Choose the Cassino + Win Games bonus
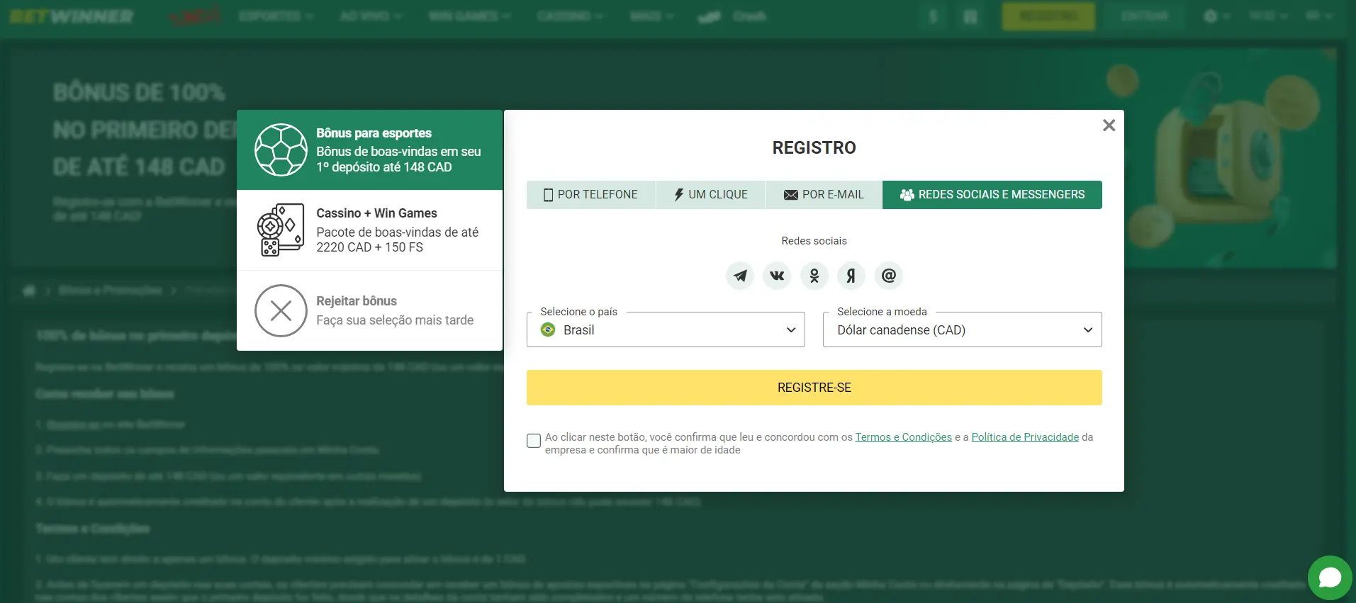Viewport: 1356px width, 603px height. pyautogui.click(x=369, y=230)
